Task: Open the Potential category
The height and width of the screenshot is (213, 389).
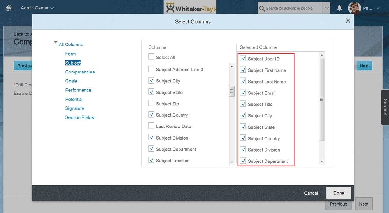Action: (x=74, y=99)
